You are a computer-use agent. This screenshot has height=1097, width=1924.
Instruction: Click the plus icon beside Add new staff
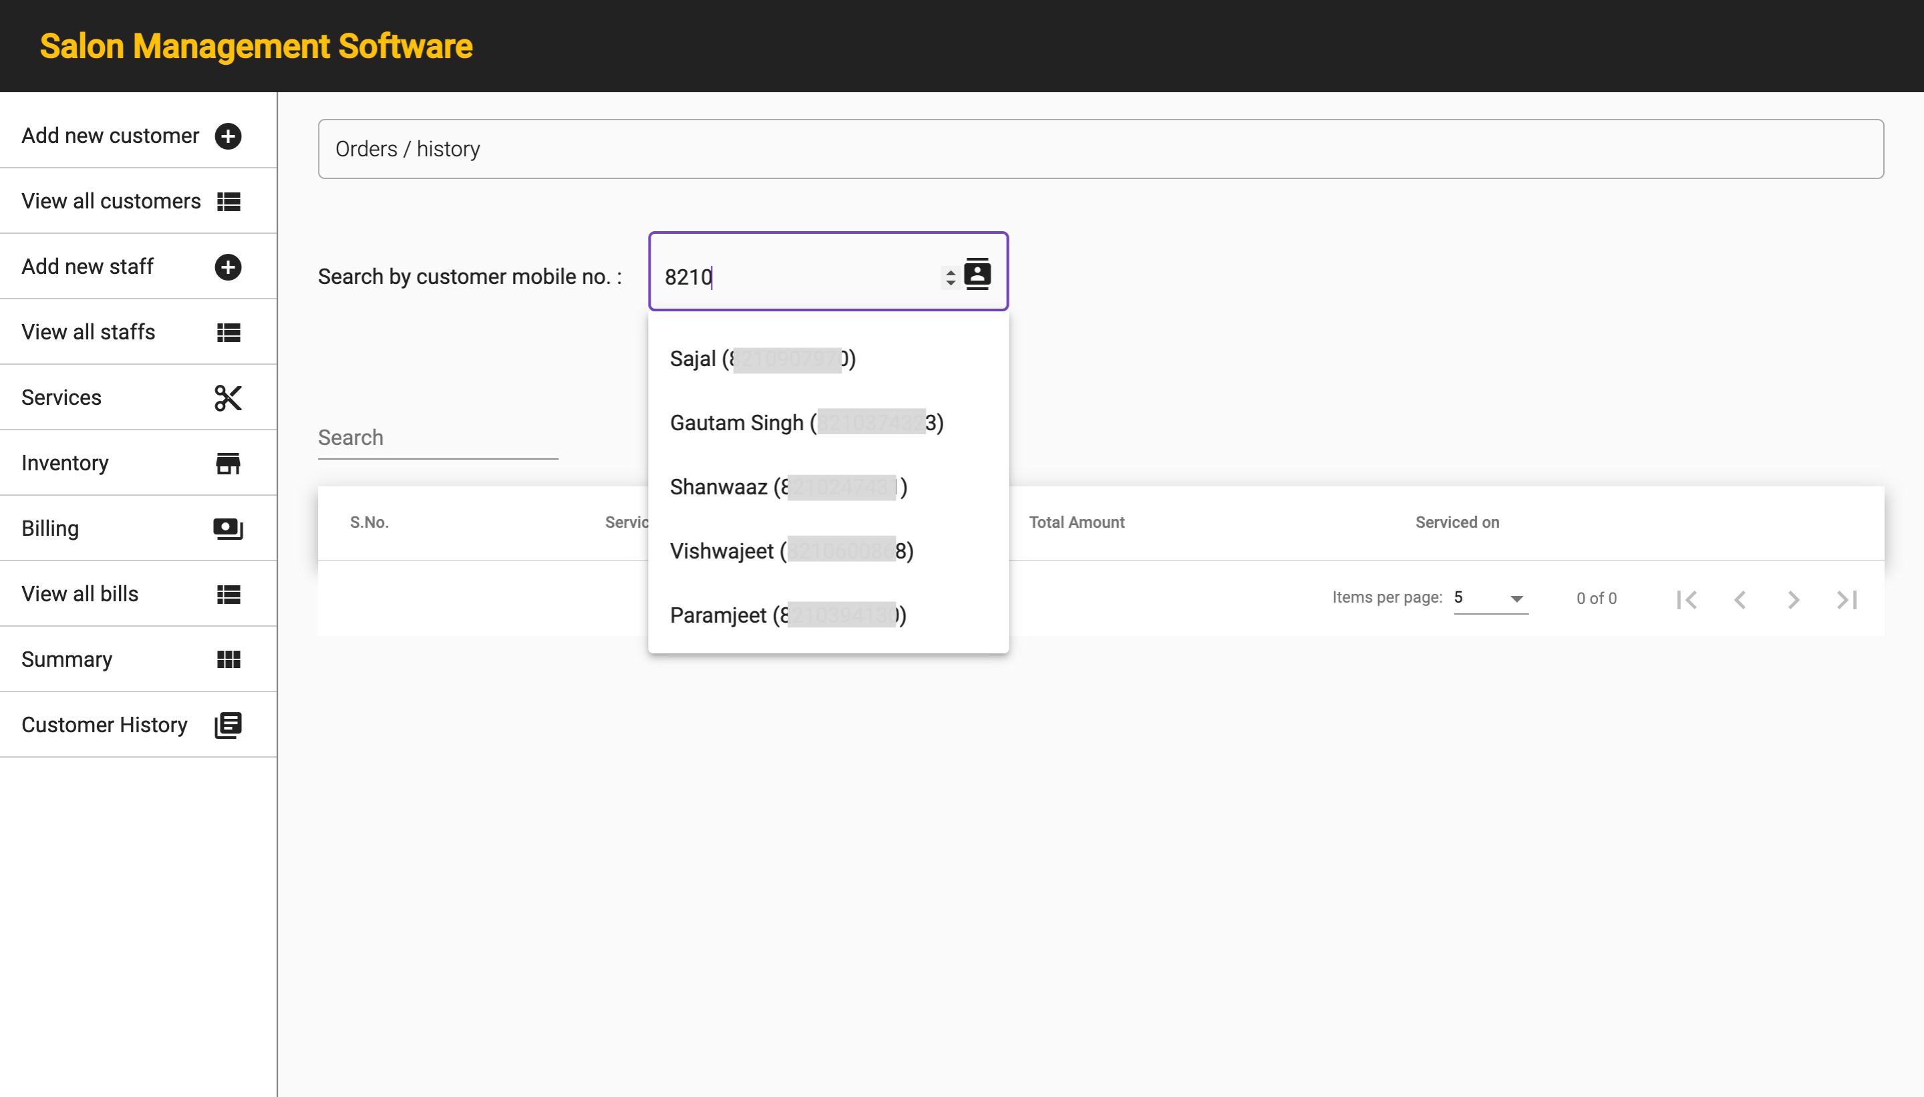[x=228, y=267]
